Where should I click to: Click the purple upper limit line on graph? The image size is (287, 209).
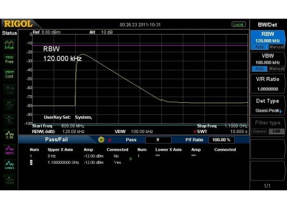click(x=140, y=45)
